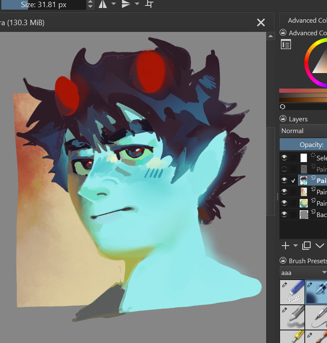Select the grey pencil stylus preset
This screenshot has height=343, width=327.
[292, 317]
